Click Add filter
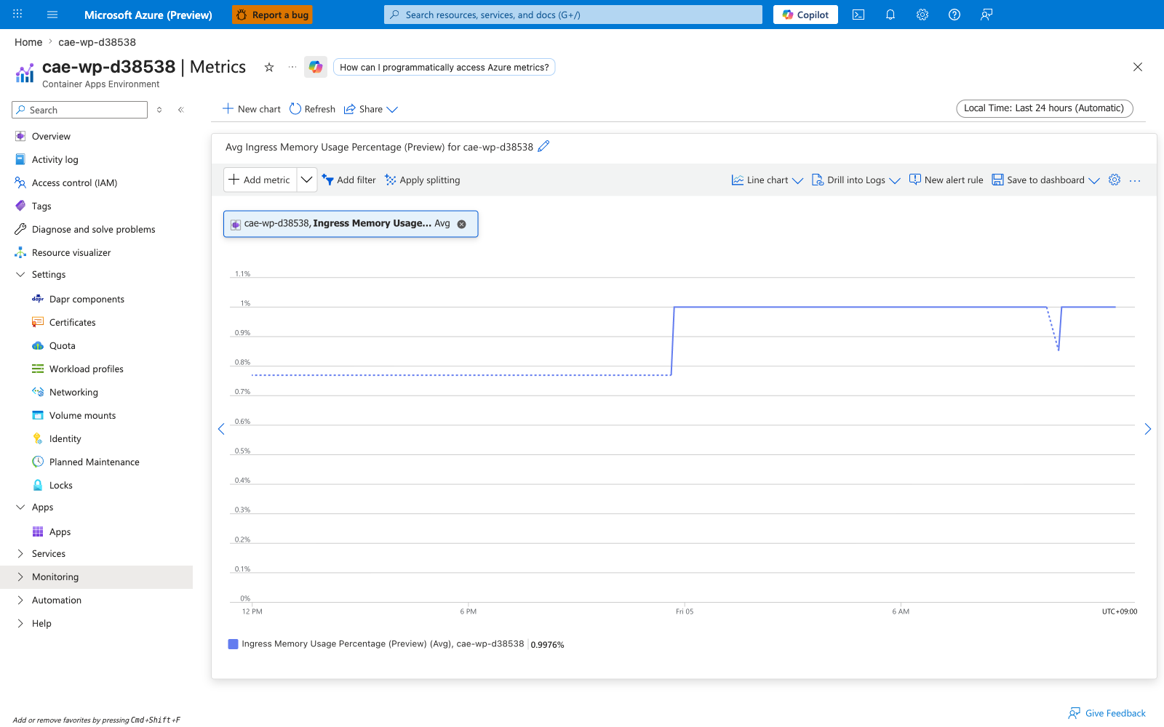This screenshot has height=727, width=1164. (x=349, y=180)
